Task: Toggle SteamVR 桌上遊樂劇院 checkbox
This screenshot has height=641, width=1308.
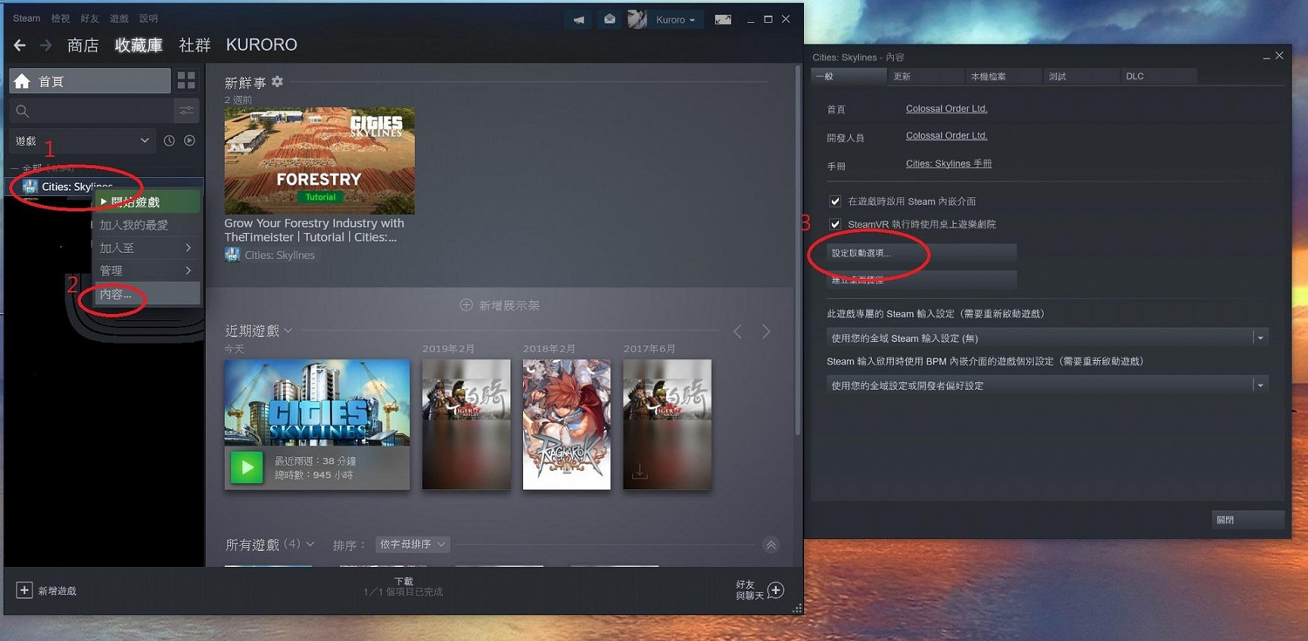Action: (x=835, y=224)
